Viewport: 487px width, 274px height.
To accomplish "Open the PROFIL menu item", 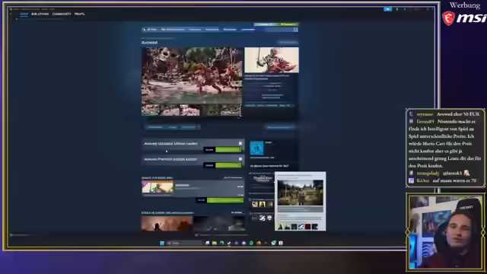I will pyautogui.click(x=79, y=14).
